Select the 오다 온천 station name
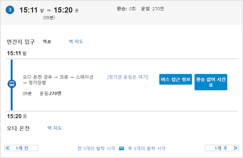The image size is (243, 158). [18, 128]
